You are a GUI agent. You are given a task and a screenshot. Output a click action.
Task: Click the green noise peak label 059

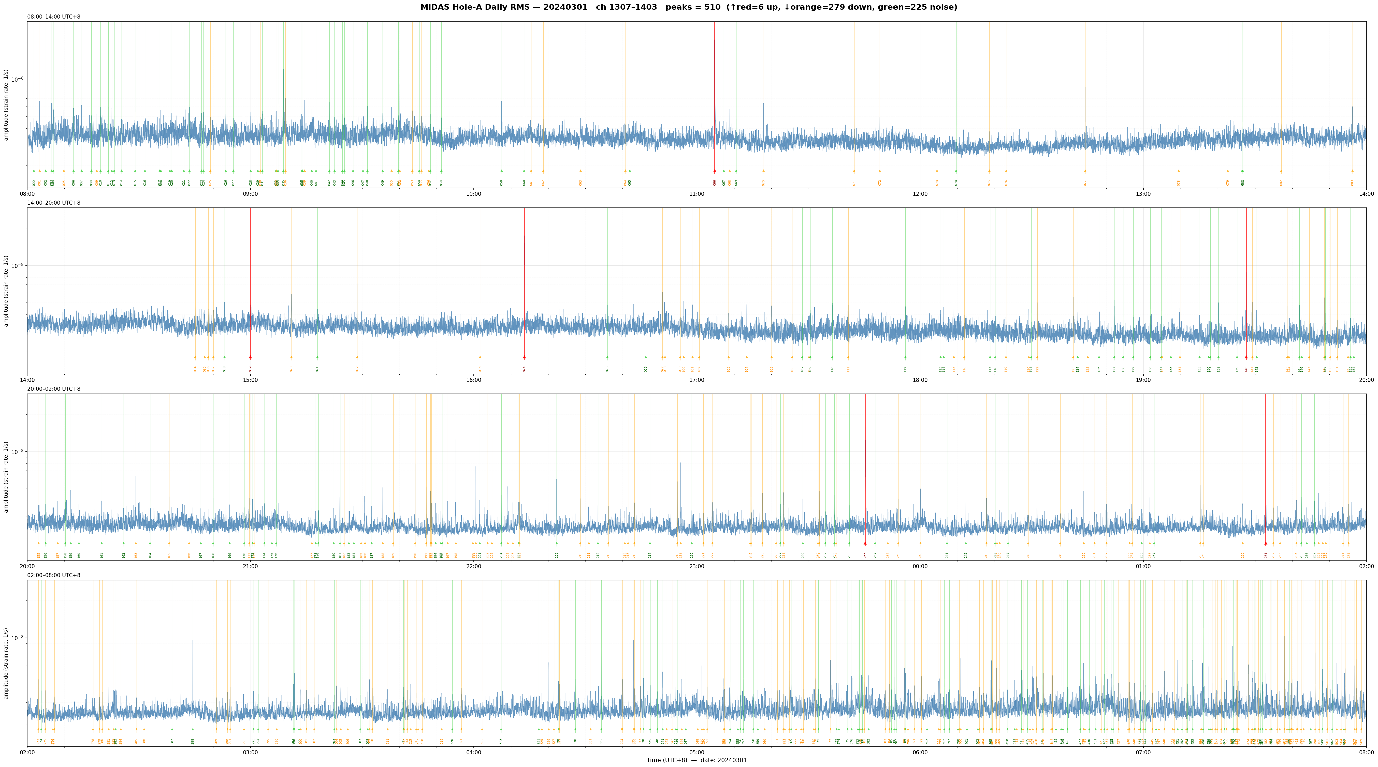click(x=502, y=183)
